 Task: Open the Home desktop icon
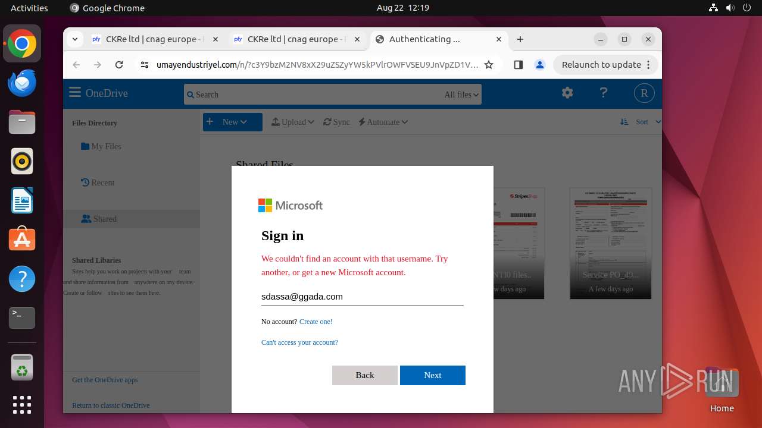(x=722, y=391)
